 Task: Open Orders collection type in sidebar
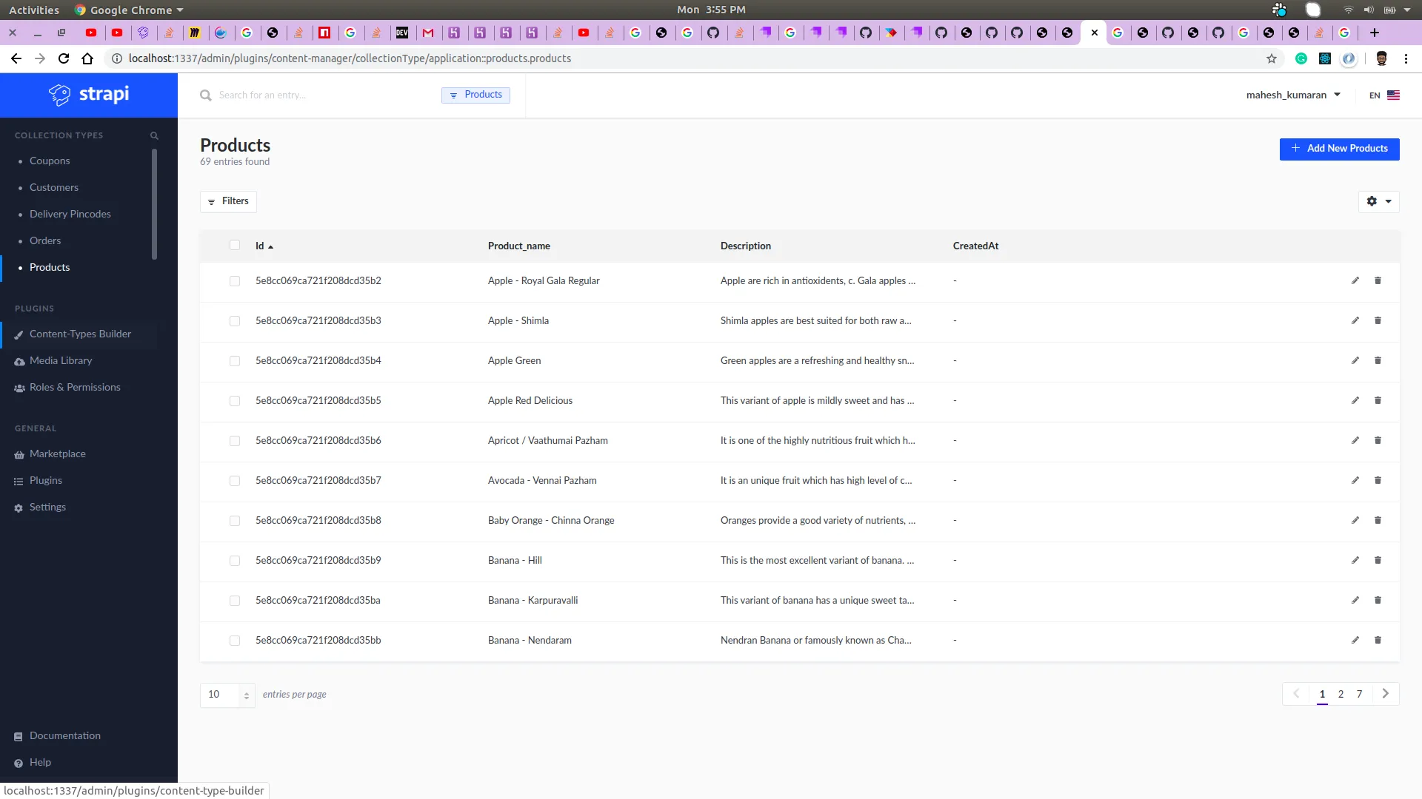coord(45,240)
